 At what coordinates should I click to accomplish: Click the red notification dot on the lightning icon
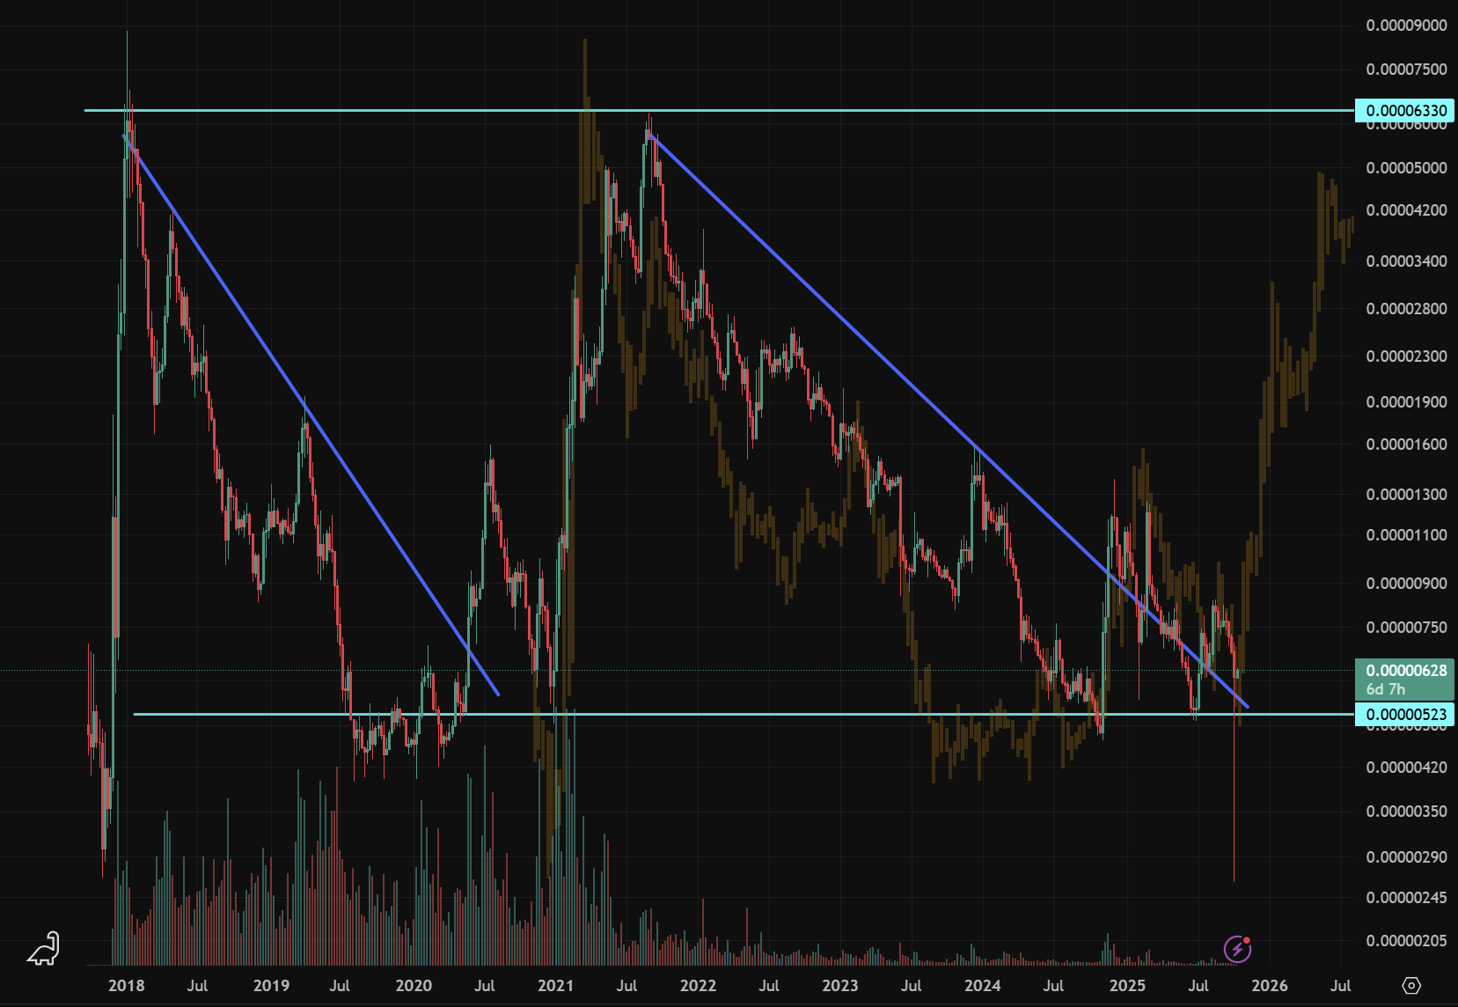coord(1248,942)
